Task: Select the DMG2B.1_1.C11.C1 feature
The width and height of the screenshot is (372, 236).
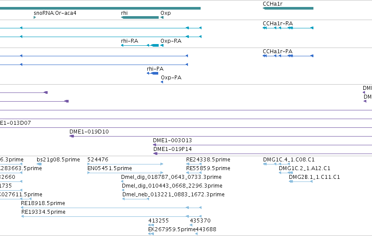Action: click(x=301, y=181)
